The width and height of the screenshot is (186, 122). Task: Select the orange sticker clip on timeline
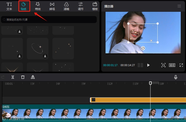[138, 100]
